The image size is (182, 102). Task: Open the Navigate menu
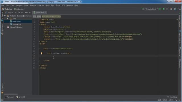pos(19,5)
